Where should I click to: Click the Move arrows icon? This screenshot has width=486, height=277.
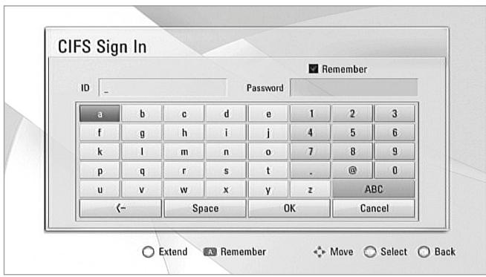click(320, 252)
